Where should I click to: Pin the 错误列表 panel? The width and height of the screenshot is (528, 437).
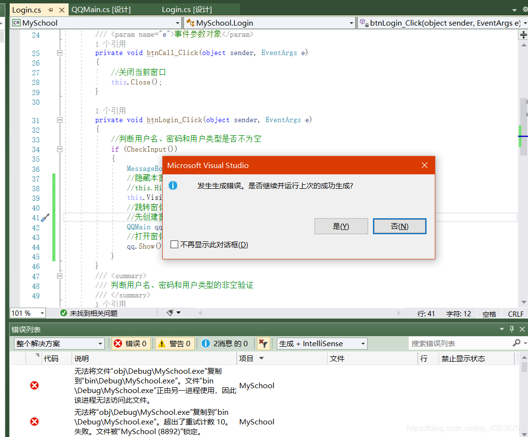pyautogui.click(x=512, y=329)
